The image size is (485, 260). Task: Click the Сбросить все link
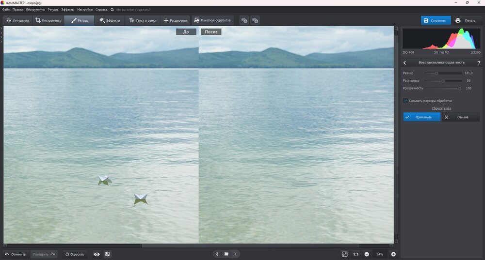pos(441,108)
